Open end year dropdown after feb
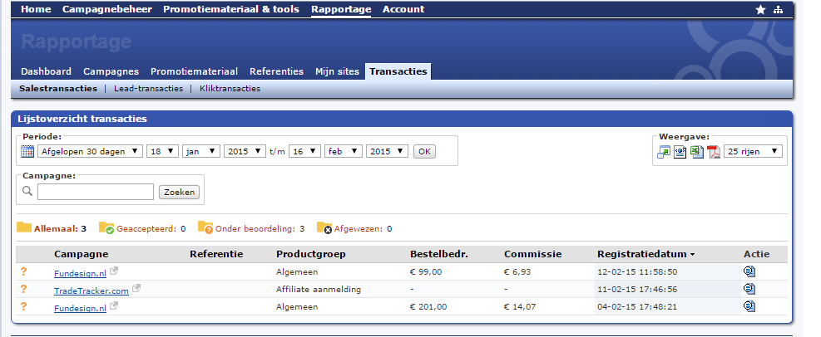821x337 pixels. (x=387, y=152)
